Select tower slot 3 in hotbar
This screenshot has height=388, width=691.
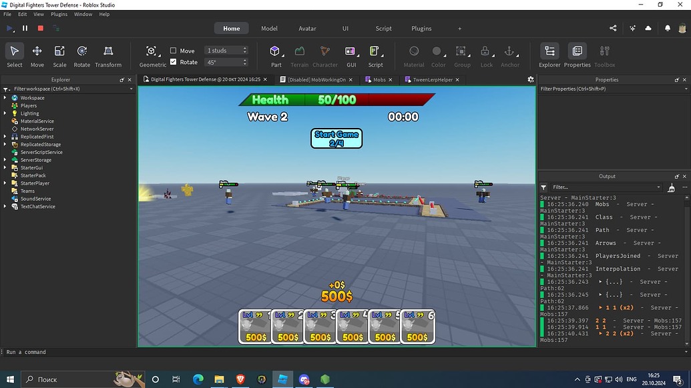tap(320, 327)
